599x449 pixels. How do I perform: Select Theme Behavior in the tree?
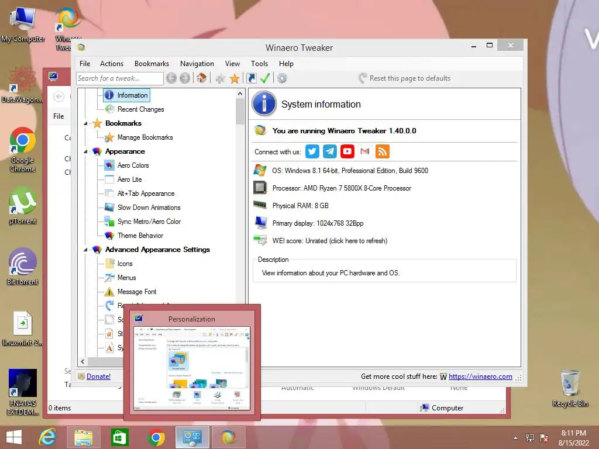140,236
